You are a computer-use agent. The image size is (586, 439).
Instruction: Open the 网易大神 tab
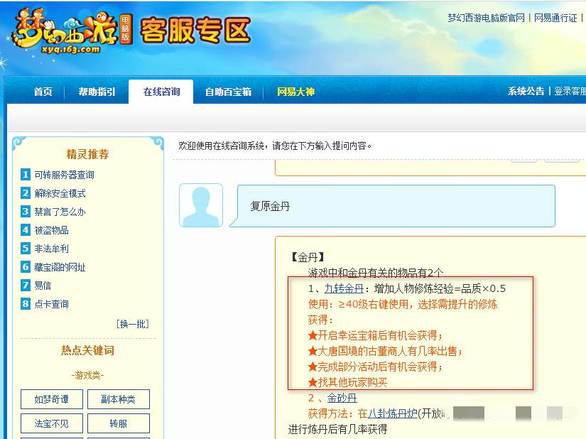pyautogui.click(x=298, y=91)
